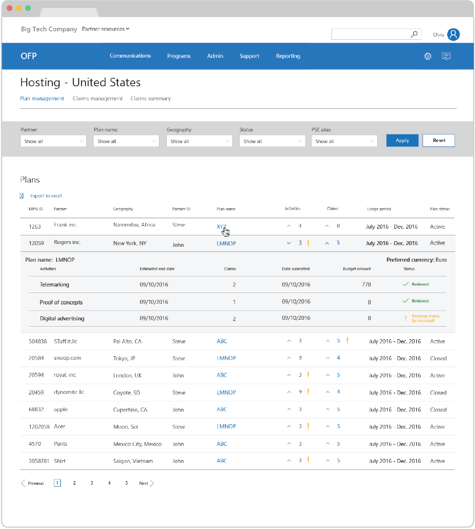Expand the Partner resources menu
This screenshot has height=529, width=475.
tap(106, 29)
